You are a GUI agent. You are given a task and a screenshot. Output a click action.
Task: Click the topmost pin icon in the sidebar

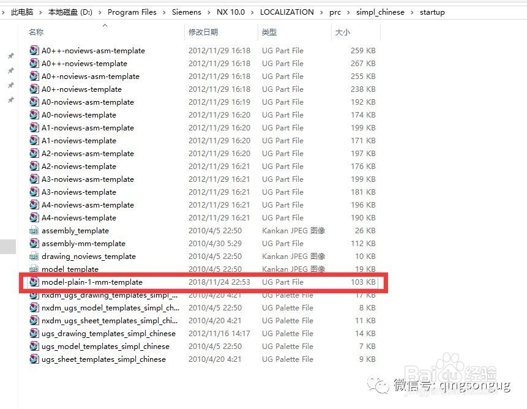click(x=10, y=56)
